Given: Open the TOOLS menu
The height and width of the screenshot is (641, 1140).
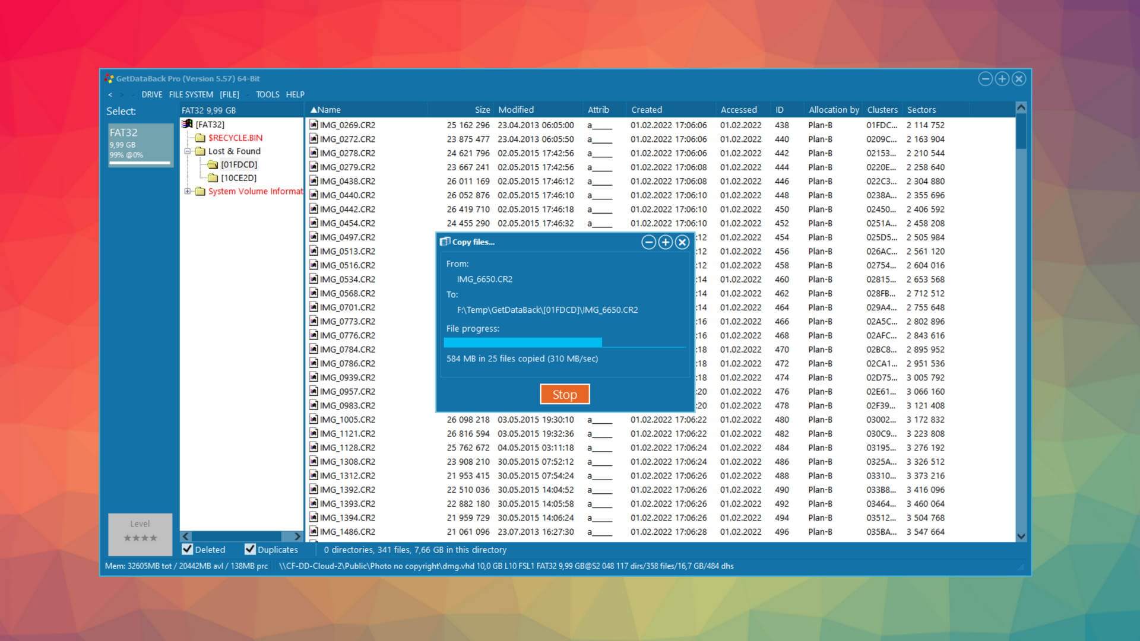Looking at the screenshot, I should [x=268, y=95].
